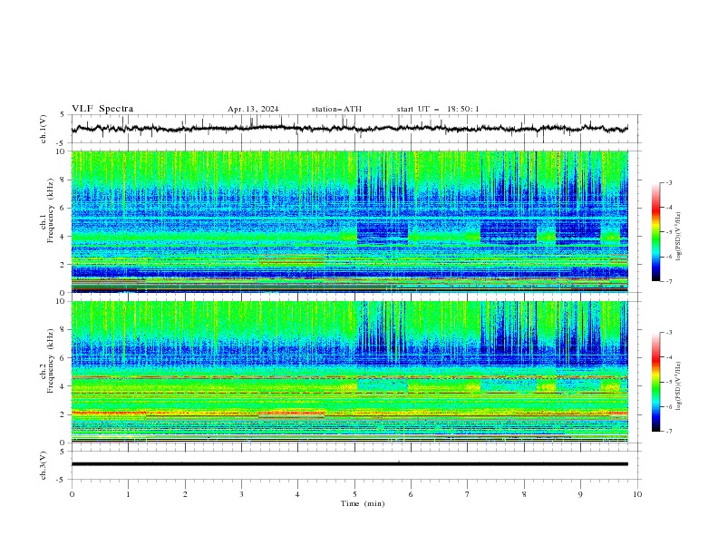Click the "-4" tick on ch.2 colorbar

coord(669,357)
